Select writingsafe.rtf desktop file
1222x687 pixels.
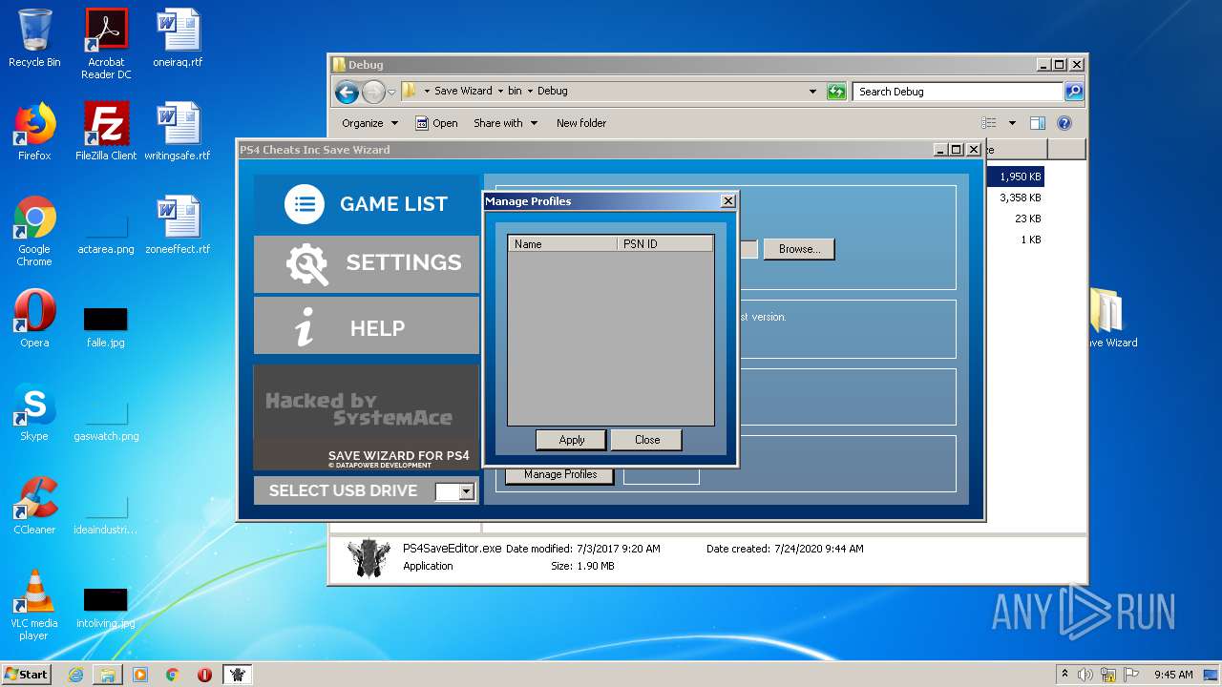pyautogui.click(x=178, y=132)
